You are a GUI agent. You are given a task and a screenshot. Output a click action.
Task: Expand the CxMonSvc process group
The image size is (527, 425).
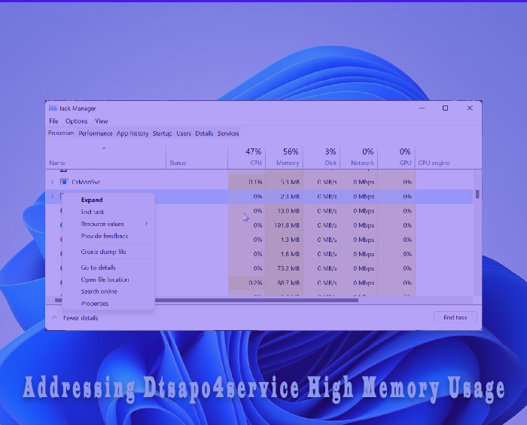52,182
